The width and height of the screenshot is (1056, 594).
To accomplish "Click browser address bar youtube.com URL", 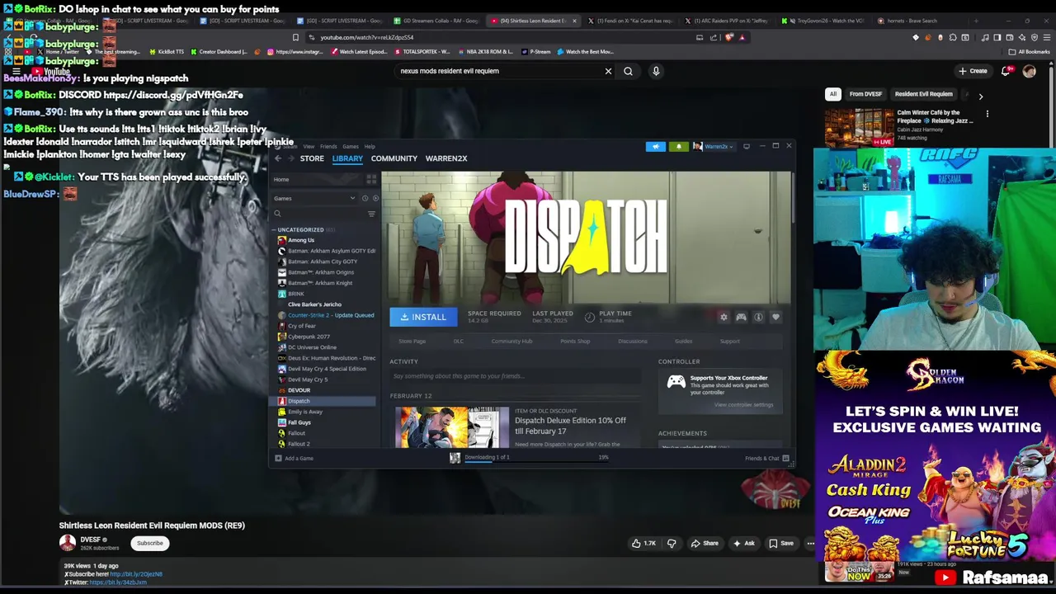I will pos(366,37).
